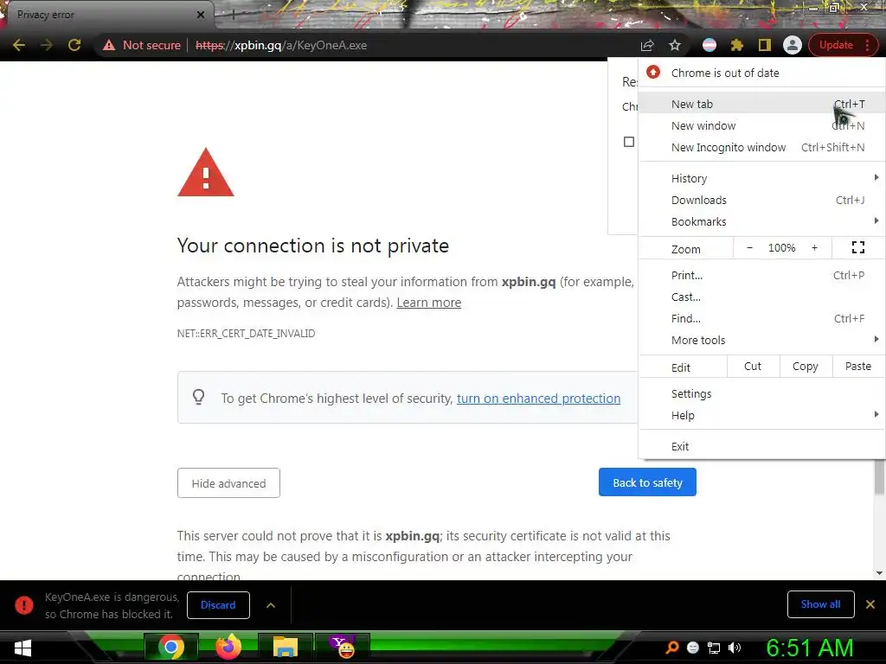Click the scrollbar down arrow
This screenshot has width=886, height=664.
(879, 573)
